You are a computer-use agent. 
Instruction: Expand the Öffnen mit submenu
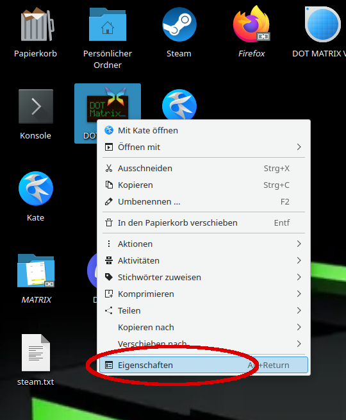point(204,147)
